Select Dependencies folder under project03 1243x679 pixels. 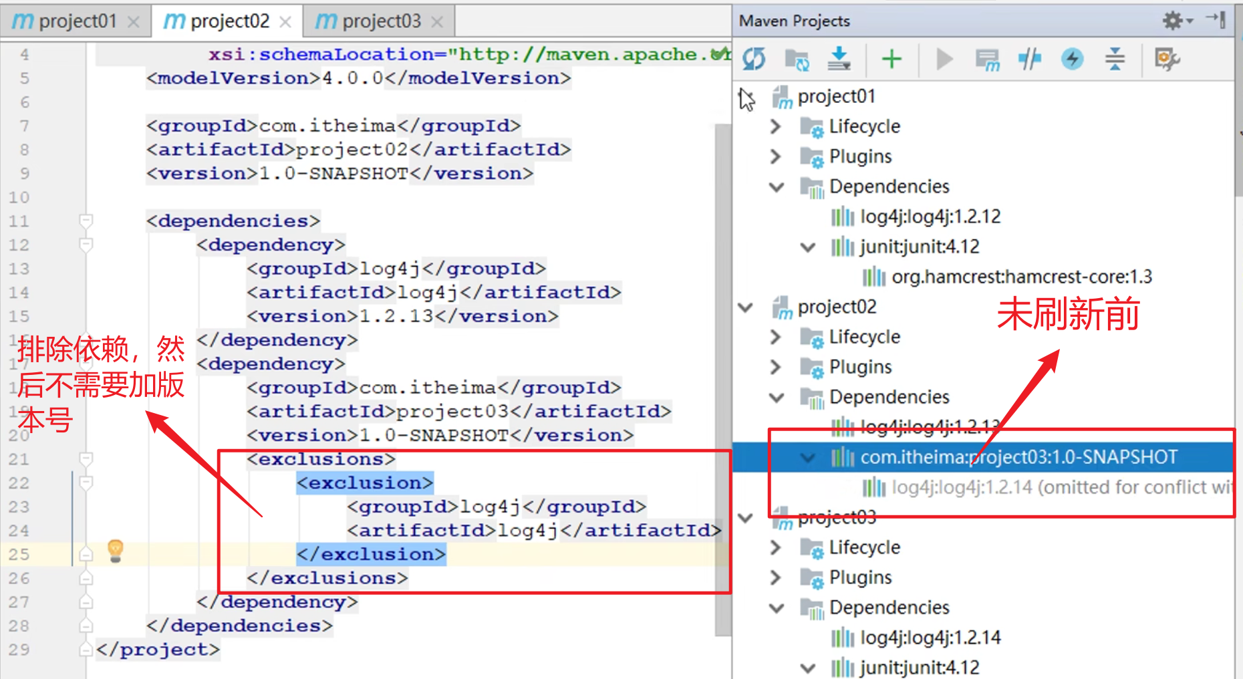[889, 607]
